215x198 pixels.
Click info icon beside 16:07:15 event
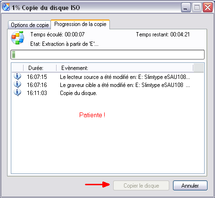click(17, 77)
